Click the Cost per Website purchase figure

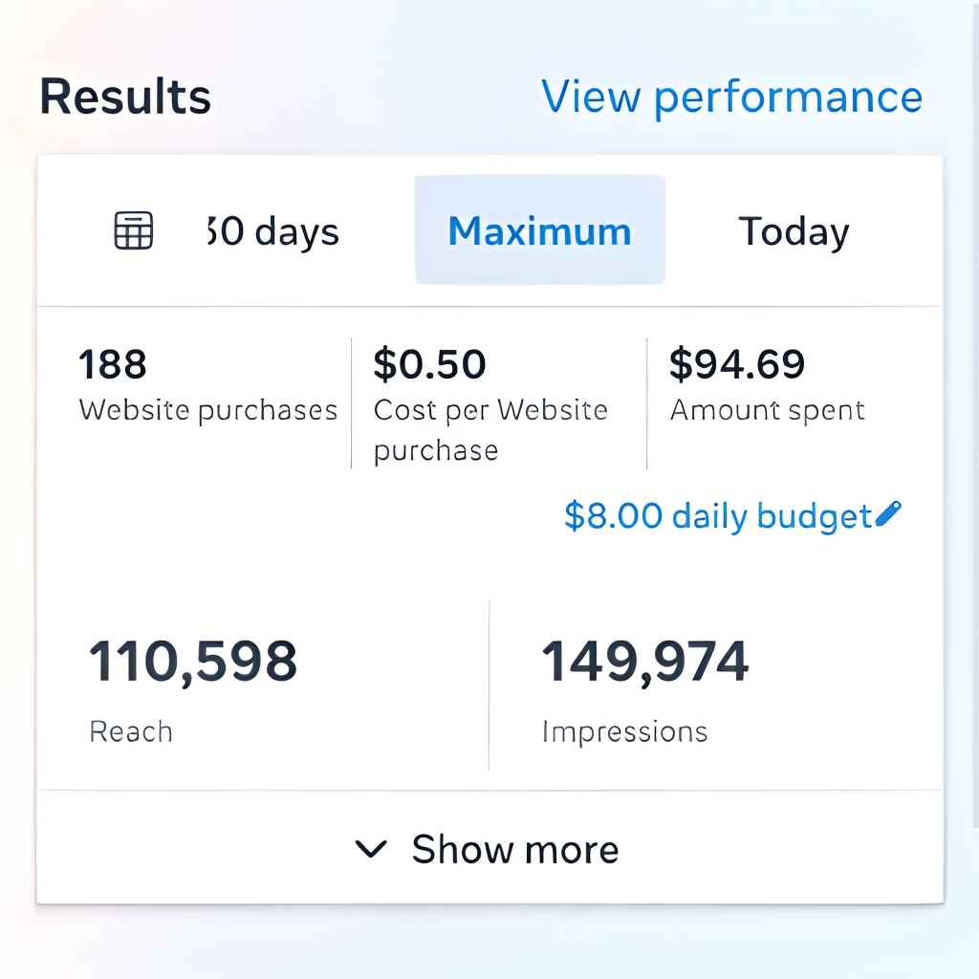[x=429, y=364]
